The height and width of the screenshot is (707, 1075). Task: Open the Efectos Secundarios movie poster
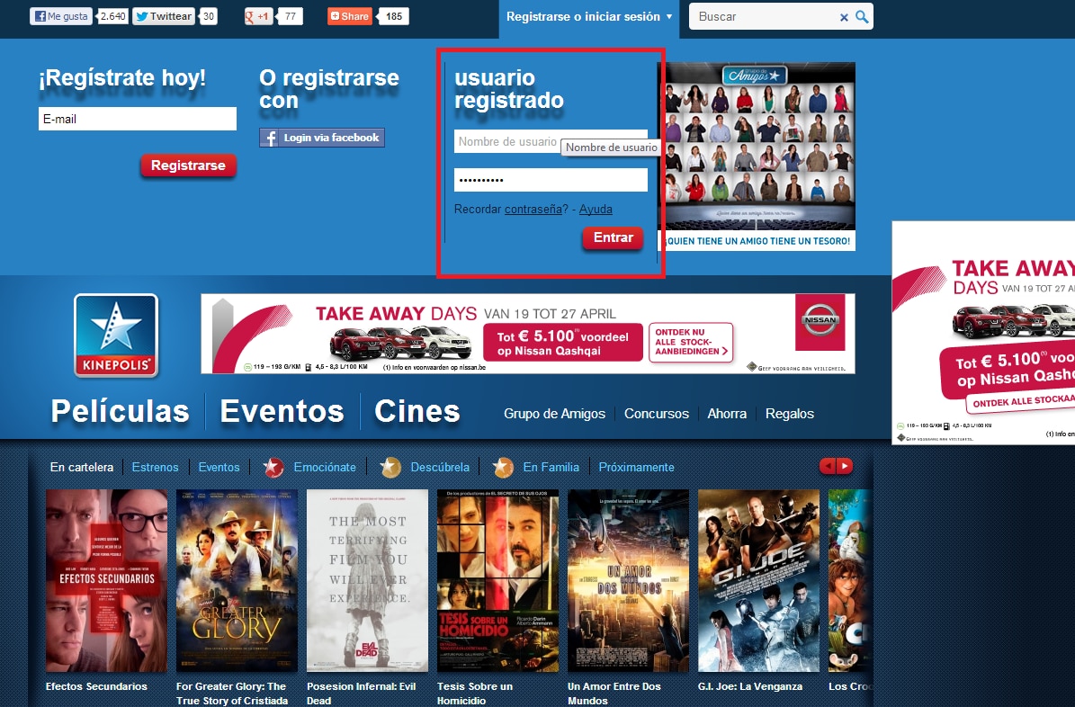pos(106,580)
